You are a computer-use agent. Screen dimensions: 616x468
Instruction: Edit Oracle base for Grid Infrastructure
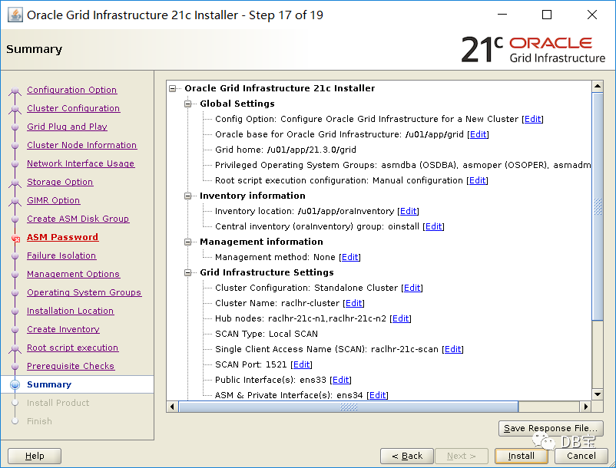pyautogui.click(x=478, y=134)
